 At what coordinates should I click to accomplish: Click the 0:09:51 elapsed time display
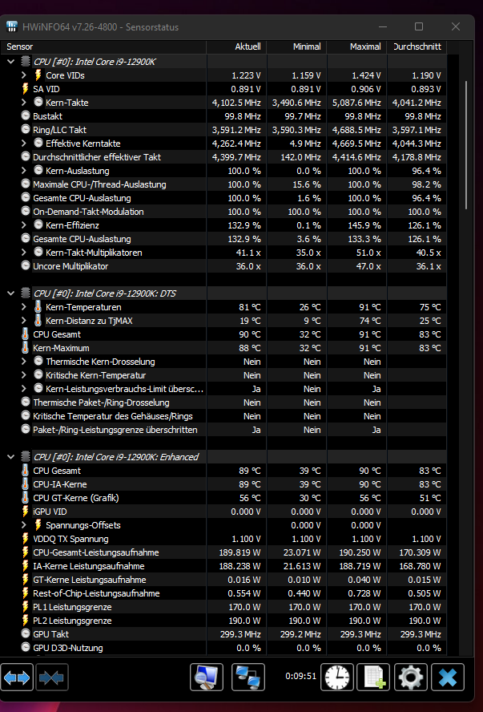click(300, 676)
